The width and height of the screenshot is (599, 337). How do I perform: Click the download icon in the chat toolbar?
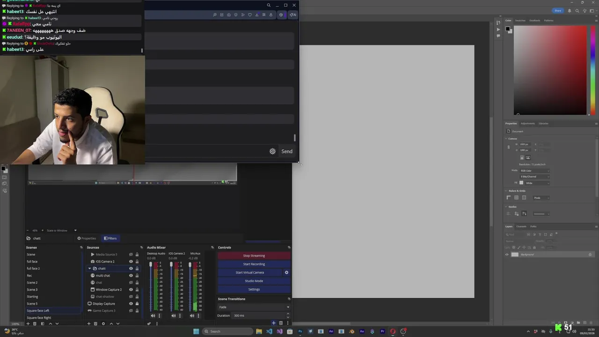point(257,15)
